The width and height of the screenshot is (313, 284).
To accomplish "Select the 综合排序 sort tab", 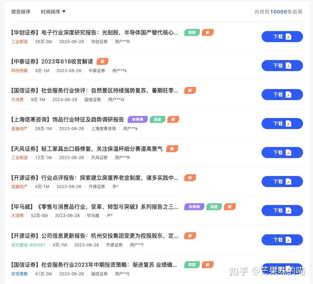I will point(21,12).
